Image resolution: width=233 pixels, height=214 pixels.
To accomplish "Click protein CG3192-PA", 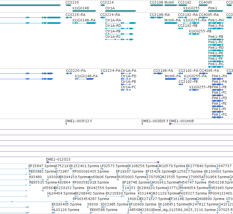I will pos(188,71).
